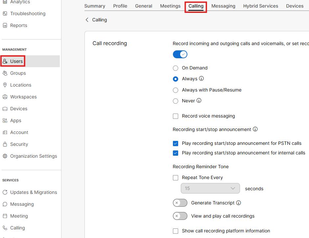This screenshot has width=309, height=238.
Task: Uncheck announcement for PSTN calls
Action: (176, 143)
